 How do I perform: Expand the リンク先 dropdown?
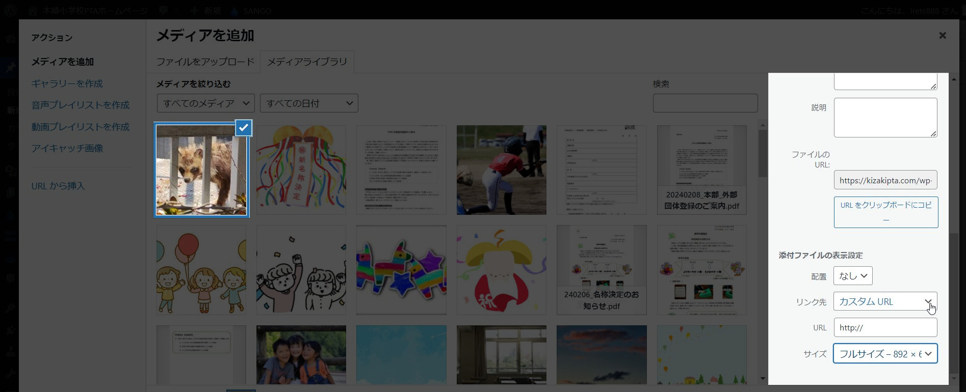885,301
